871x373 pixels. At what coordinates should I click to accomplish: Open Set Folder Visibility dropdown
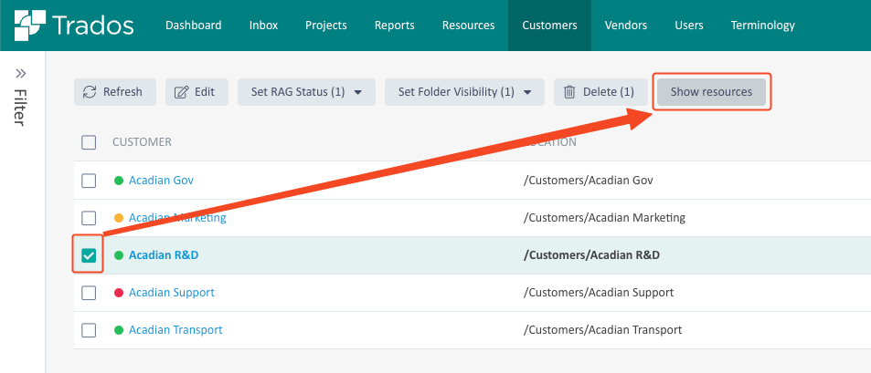point(464,92)
